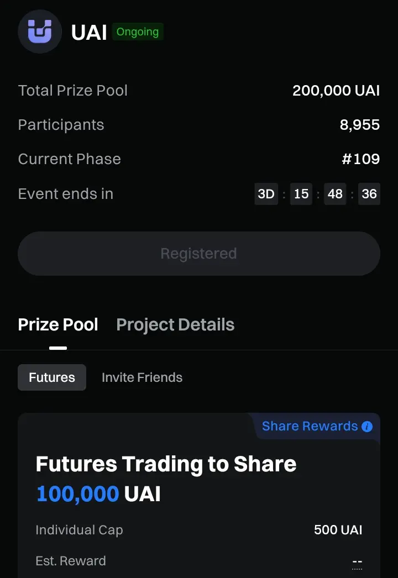This screenshot has height=578, width=398.
Task: Click the 200,000 UAI total prize value
Action: (x=336, y=91)
